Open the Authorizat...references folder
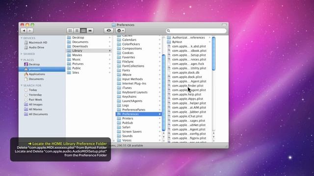314x176 pixels. (189, 38)
